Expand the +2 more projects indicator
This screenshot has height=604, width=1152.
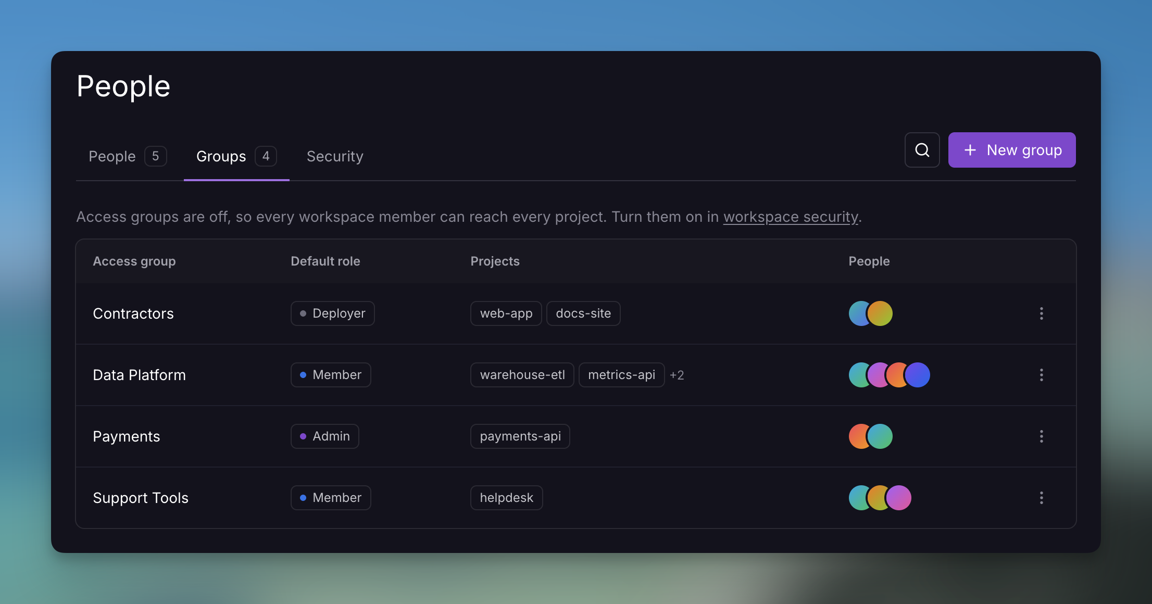tap(677, 375)
